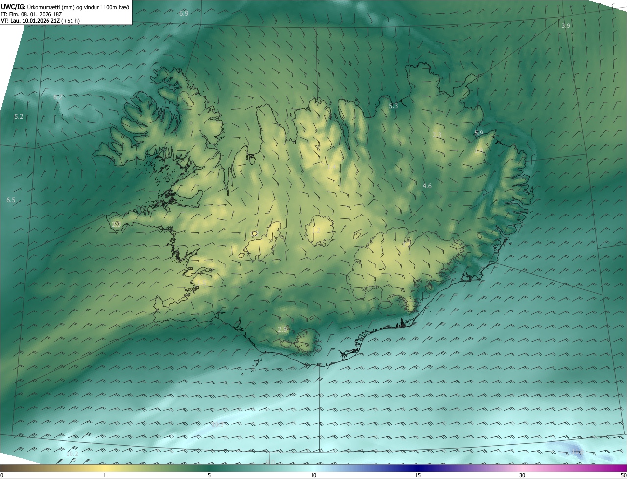Image resolution: width=627 pixels, height=479 pixels.
Task: Click the 2.9 value label
Action: click(x=282, y=329)
